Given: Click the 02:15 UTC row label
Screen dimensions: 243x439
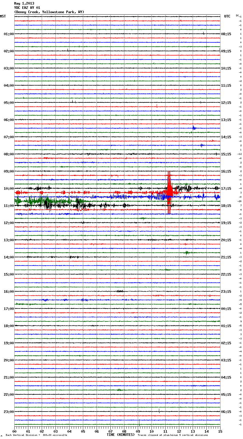Looking at the screenshot, I should pos(226,343).
